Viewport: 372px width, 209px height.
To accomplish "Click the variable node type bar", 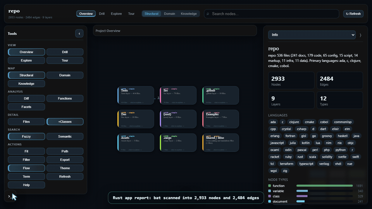I will 325,191.
